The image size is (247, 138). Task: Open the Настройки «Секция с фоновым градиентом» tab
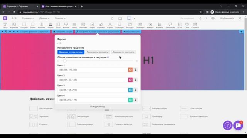(x=98, y=31)
